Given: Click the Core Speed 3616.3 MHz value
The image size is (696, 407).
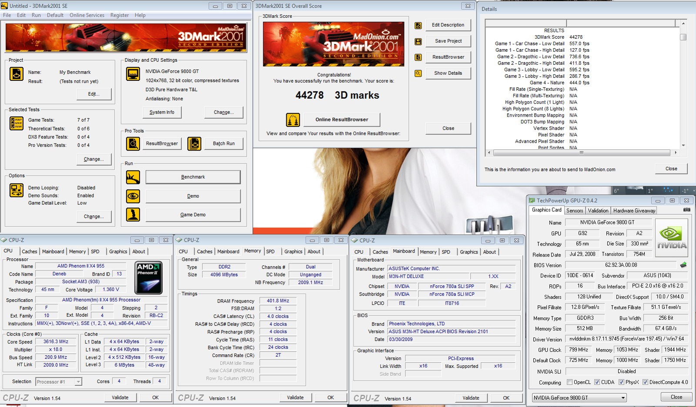Looking at the screenshot, I should pyautogui.click(x=56, y=342).
